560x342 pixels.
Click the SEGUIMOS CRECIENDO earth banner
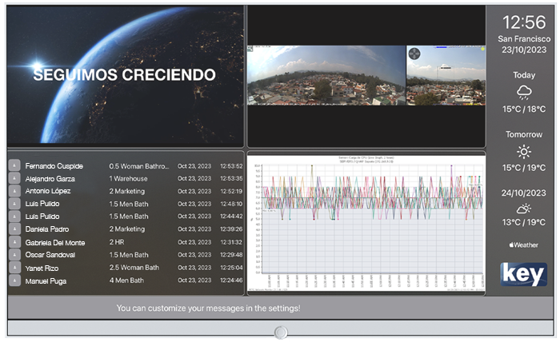click(x=125, y=75)
